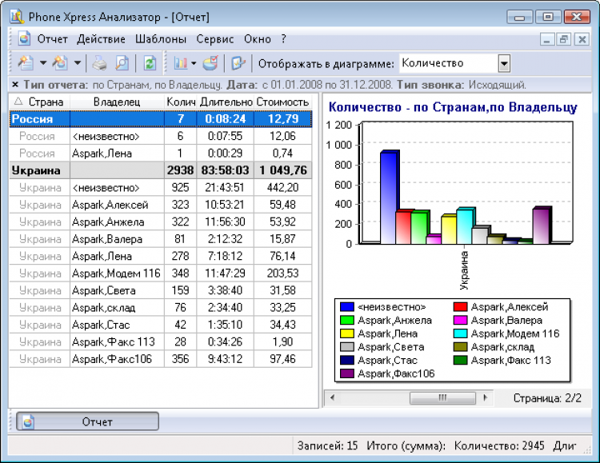Click the green refresh report icon
The height and width of the screenshot is (463, 600).
click(x=148, y=63)
